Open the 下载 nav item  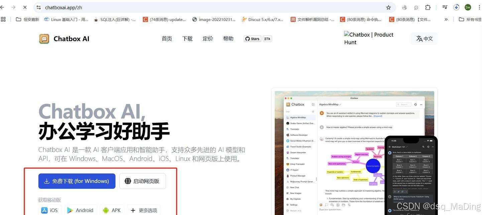pos(187,39)
